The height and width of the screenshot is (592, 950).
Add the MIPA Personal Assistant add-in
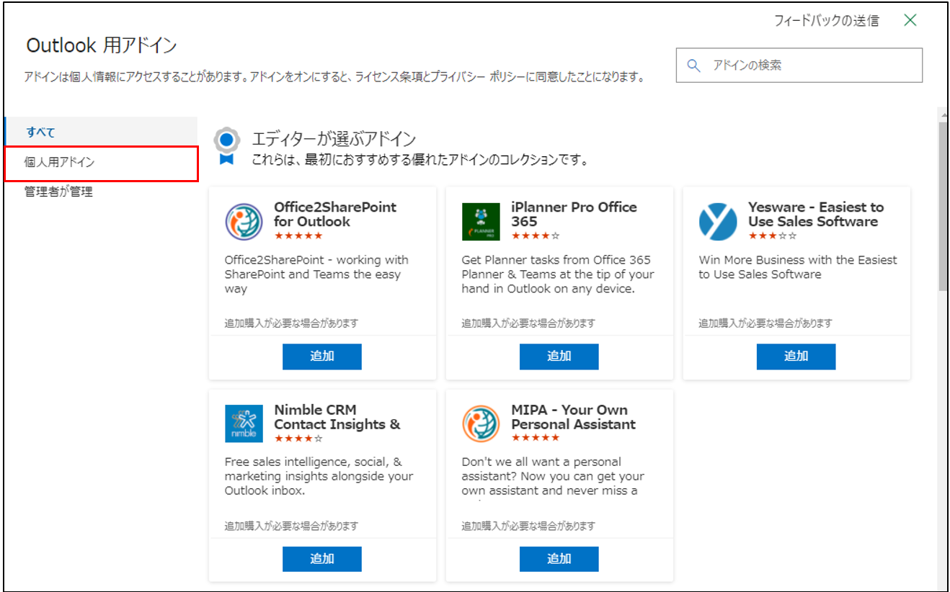pyautogui.click(x=559, y=558)
